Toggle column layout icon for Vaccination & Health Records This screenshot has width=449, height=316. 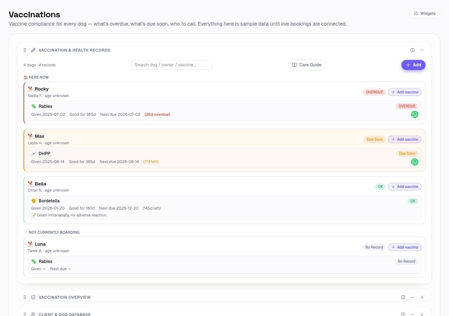coord(413,50)
